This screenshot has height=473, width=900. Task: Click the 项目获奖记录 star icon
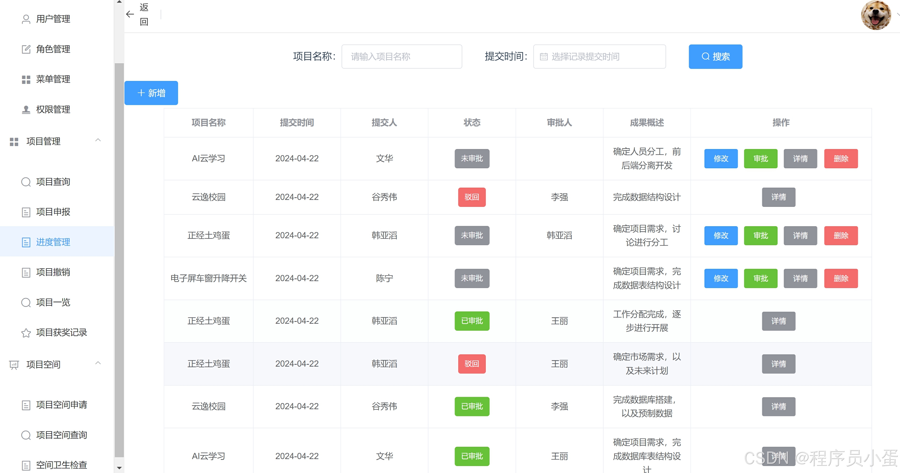[x=26, y=333]
